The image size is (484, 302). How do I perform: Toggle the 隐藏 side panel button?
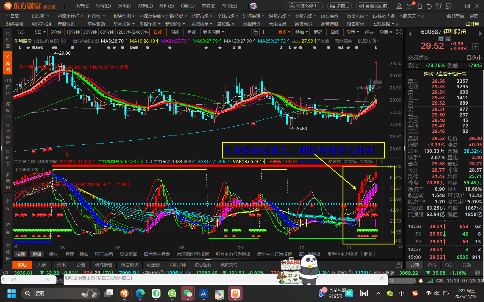pos(386,32)
